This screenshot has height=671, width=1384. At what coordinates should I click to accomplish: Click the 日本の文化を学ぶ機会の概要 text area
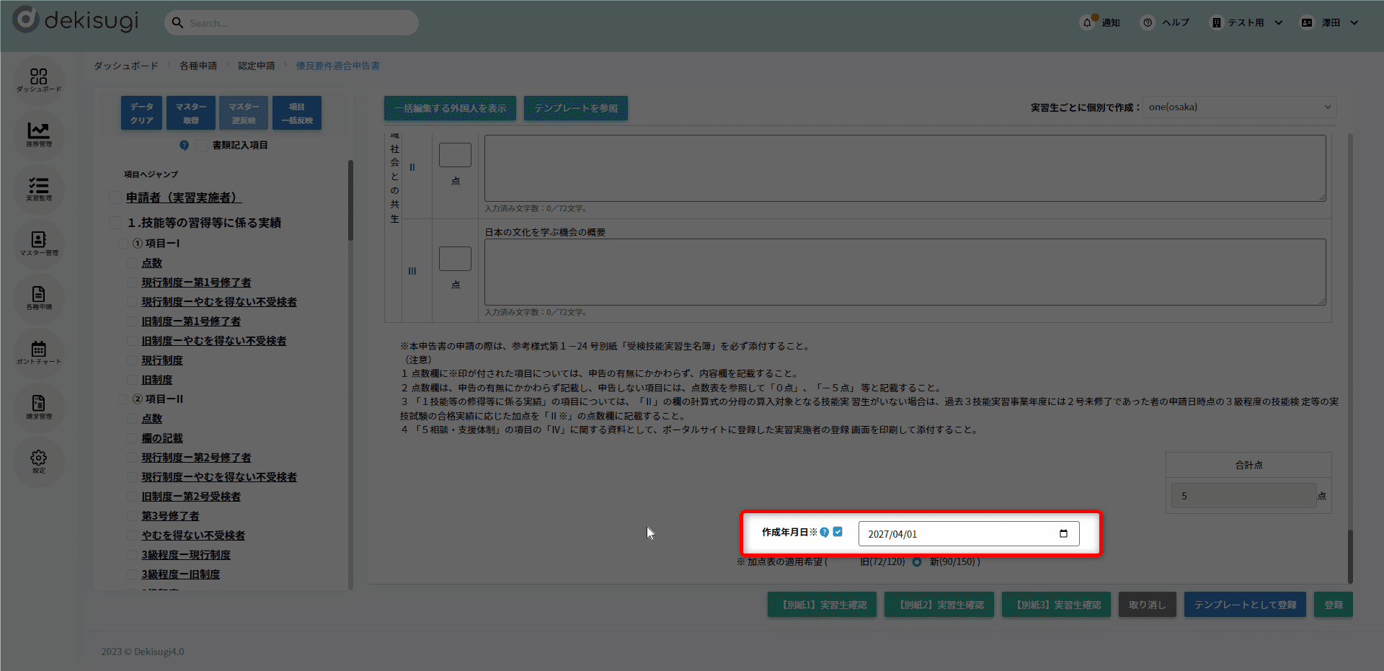click(905, 272)
